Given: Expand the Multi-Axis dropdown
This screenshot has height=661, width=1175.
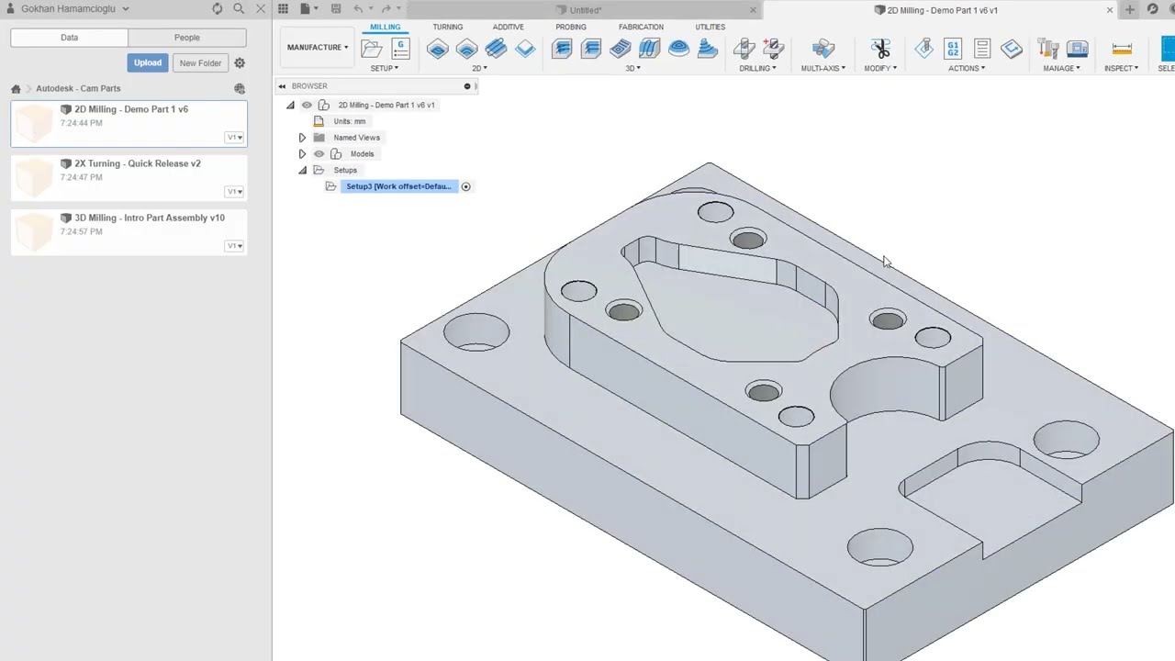Looking at the screenshot, I should tap(822, 69).
